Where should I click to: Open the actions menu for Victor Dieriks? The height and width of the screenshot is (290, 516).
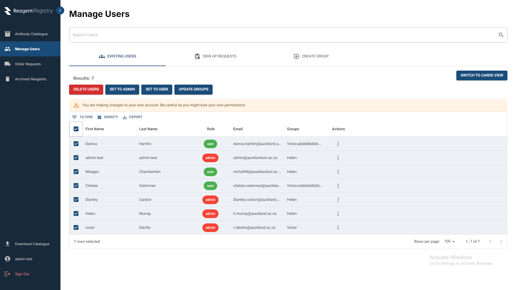(x=338, y=227)
